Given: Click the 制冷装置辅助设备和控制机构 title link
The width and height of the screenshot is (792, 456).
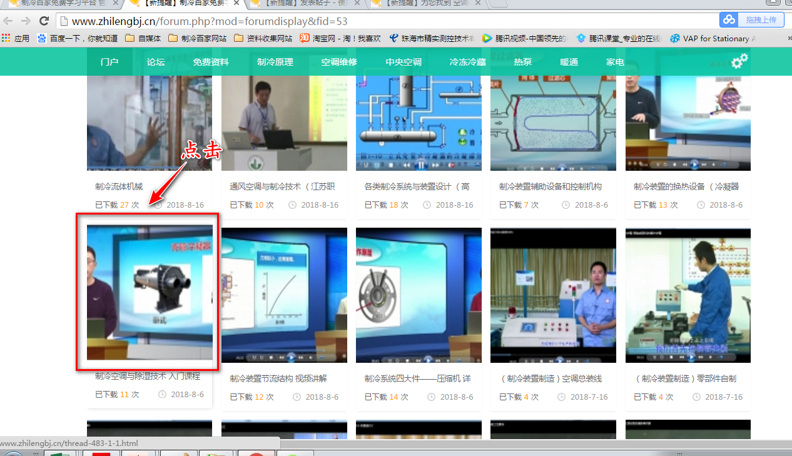Looking at the screenshot, I should click(551, 186).
